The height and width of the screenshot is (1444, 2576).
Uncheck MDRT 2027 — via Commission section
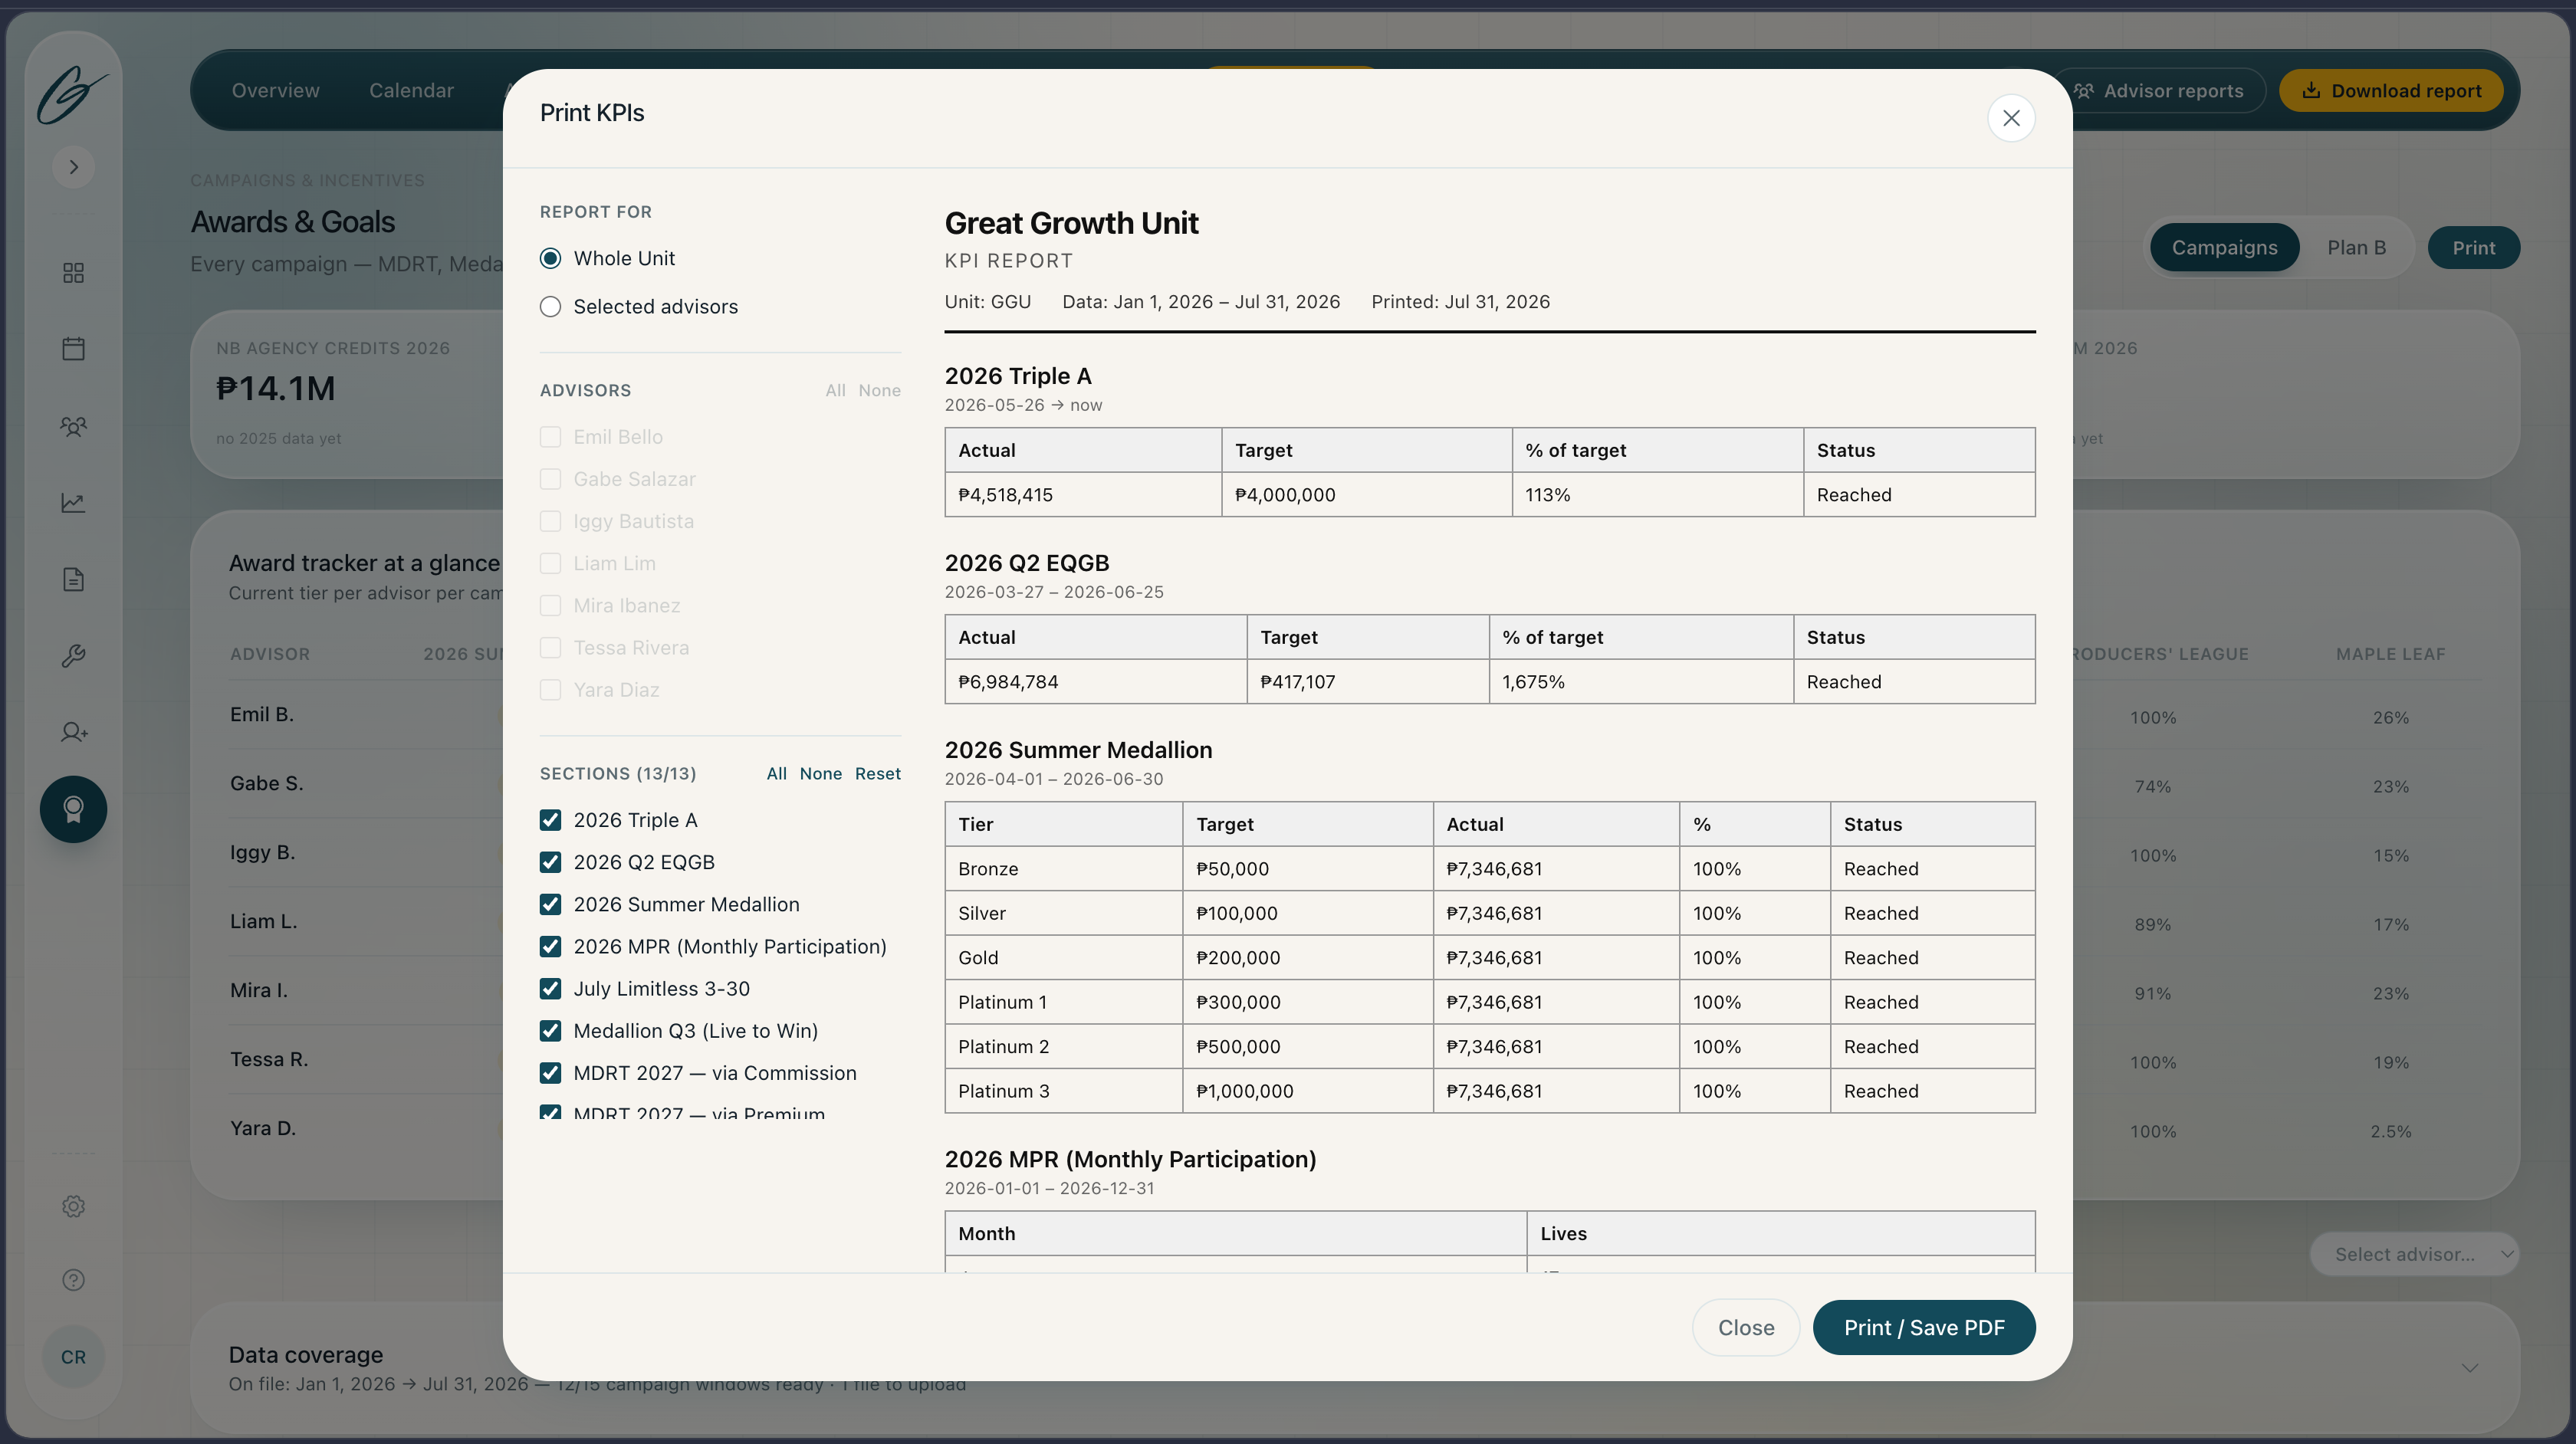pyautogui.click(x=550, y=1073)
